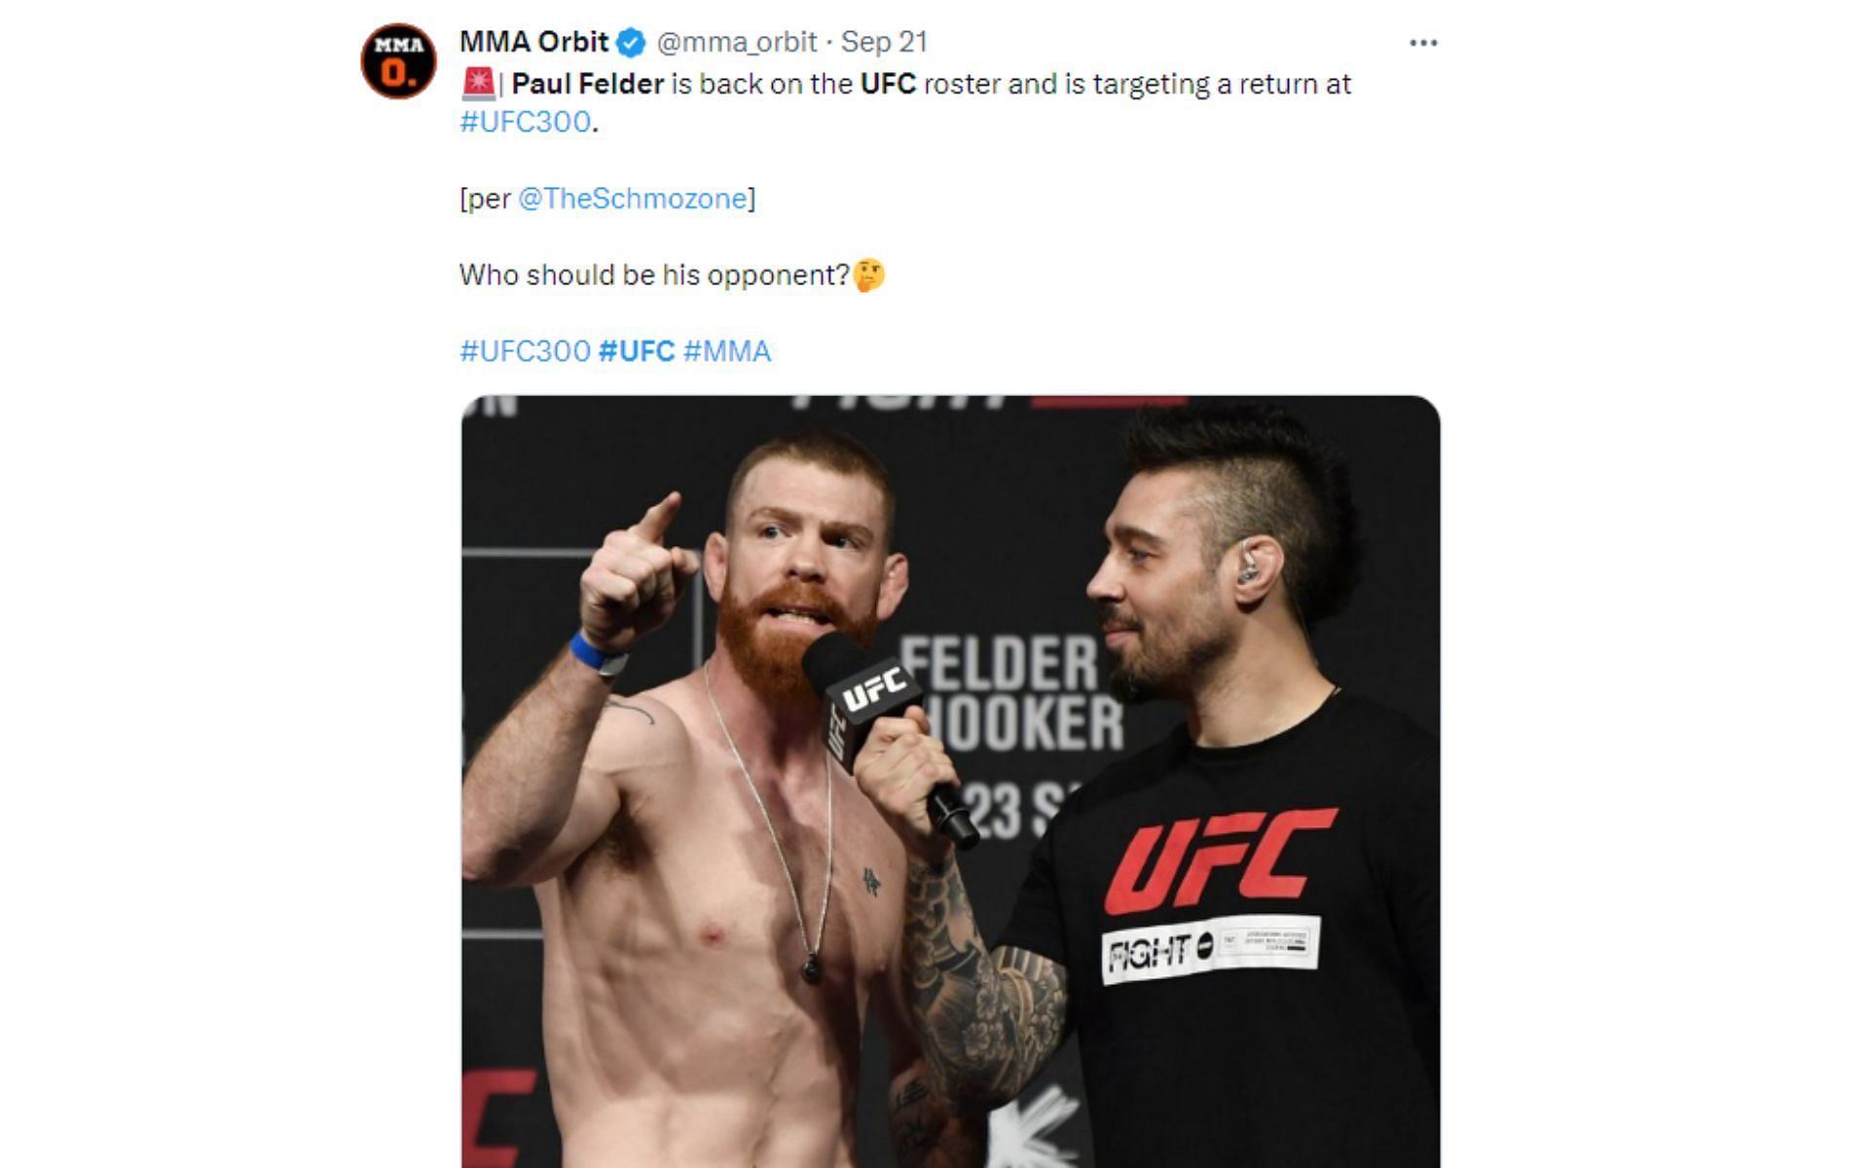Click the bold #UFC hashtag

(x=637, y=351)
